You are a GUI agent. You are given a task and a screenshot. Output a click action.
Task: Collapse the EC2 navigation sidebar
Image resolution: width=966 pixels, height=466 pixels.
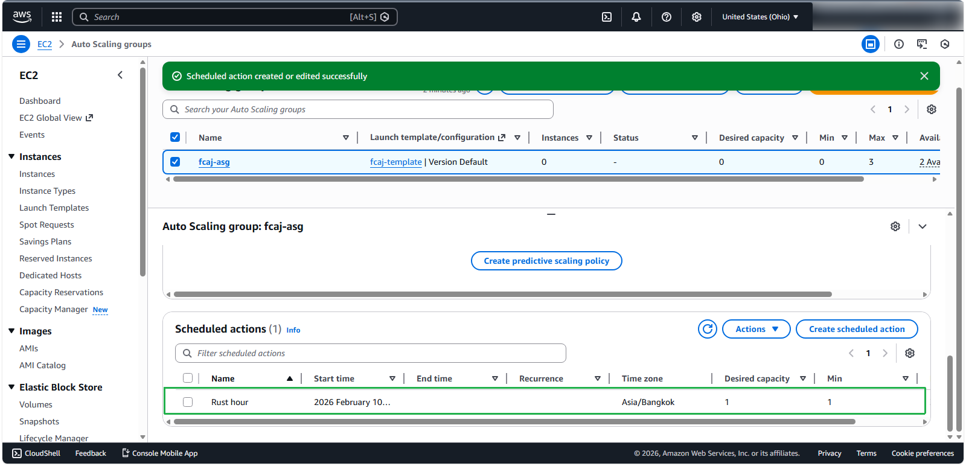[x=120, y=75]
